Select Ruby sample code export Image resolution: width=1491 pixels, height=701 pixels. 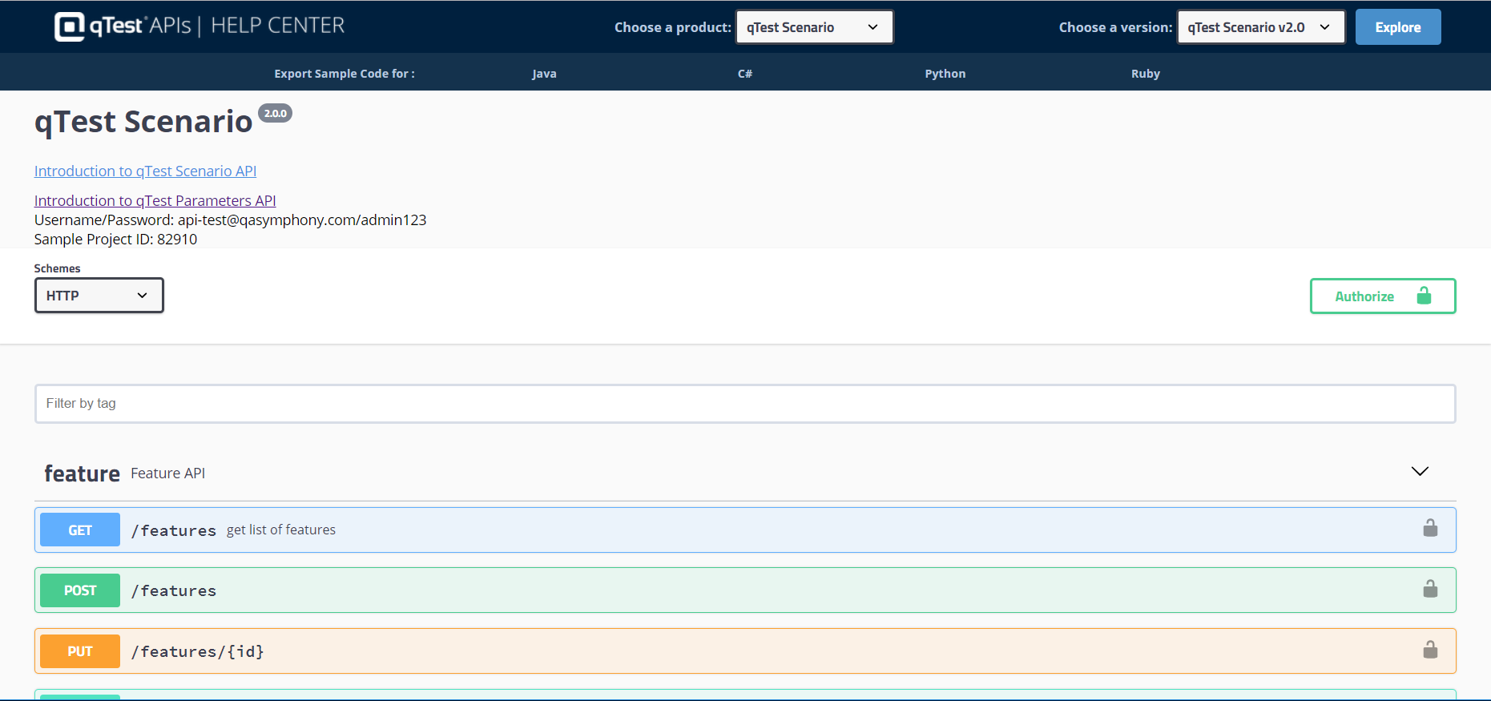(1146, 74)
